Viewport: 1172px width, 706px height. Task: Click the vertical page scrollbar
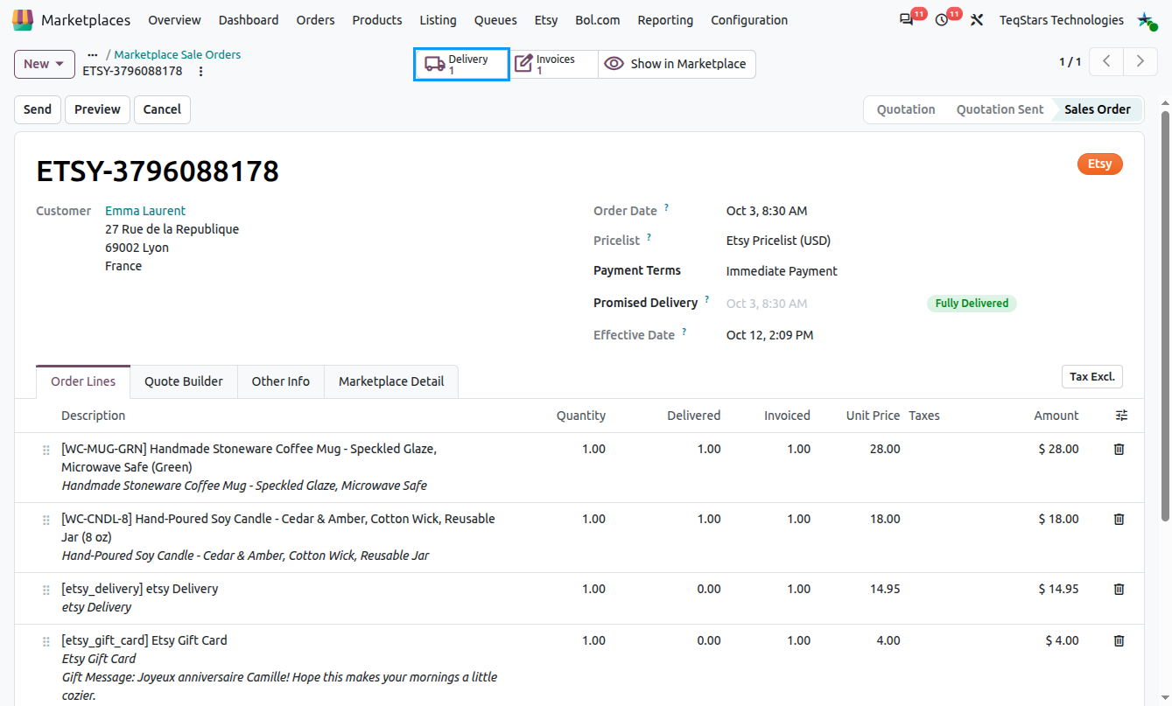click(x=1166, y=315)
